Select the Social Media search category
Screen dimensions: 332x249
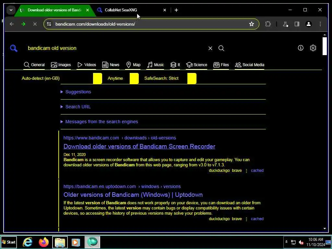[250, 65]
